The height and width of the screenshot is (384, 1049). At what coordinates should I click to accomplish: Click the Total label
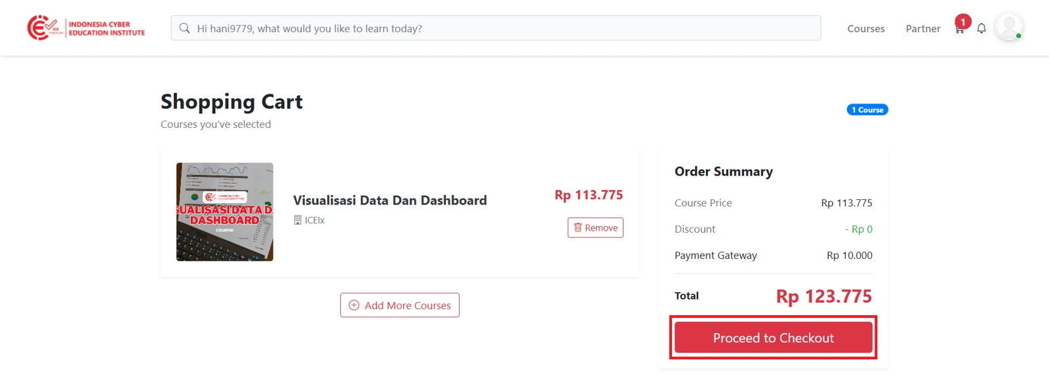[686, 296]
